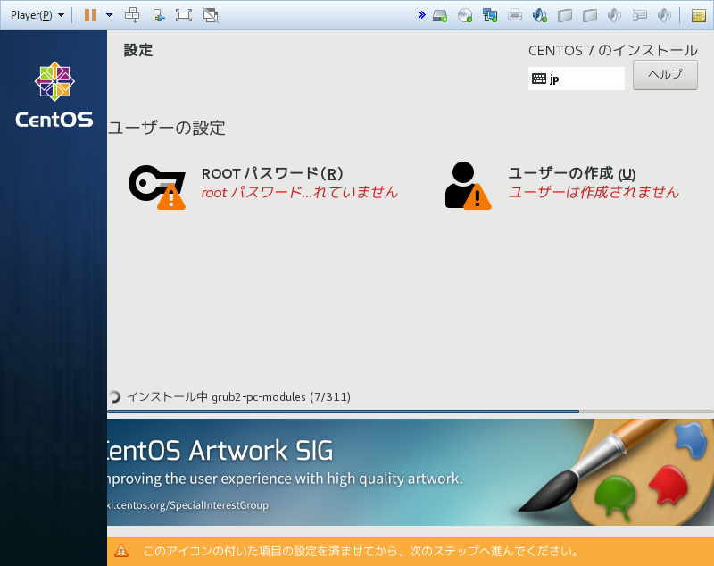This screenshot has width=714, height=566.
Task: Open the Player(P) menu
Action: (x=37, y=15)
